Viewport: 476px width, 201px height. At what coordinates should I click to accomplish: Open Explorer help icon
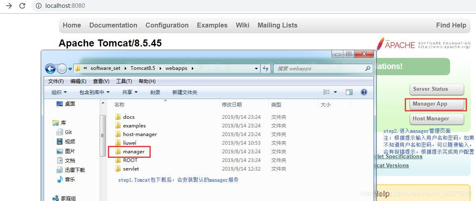364,92
